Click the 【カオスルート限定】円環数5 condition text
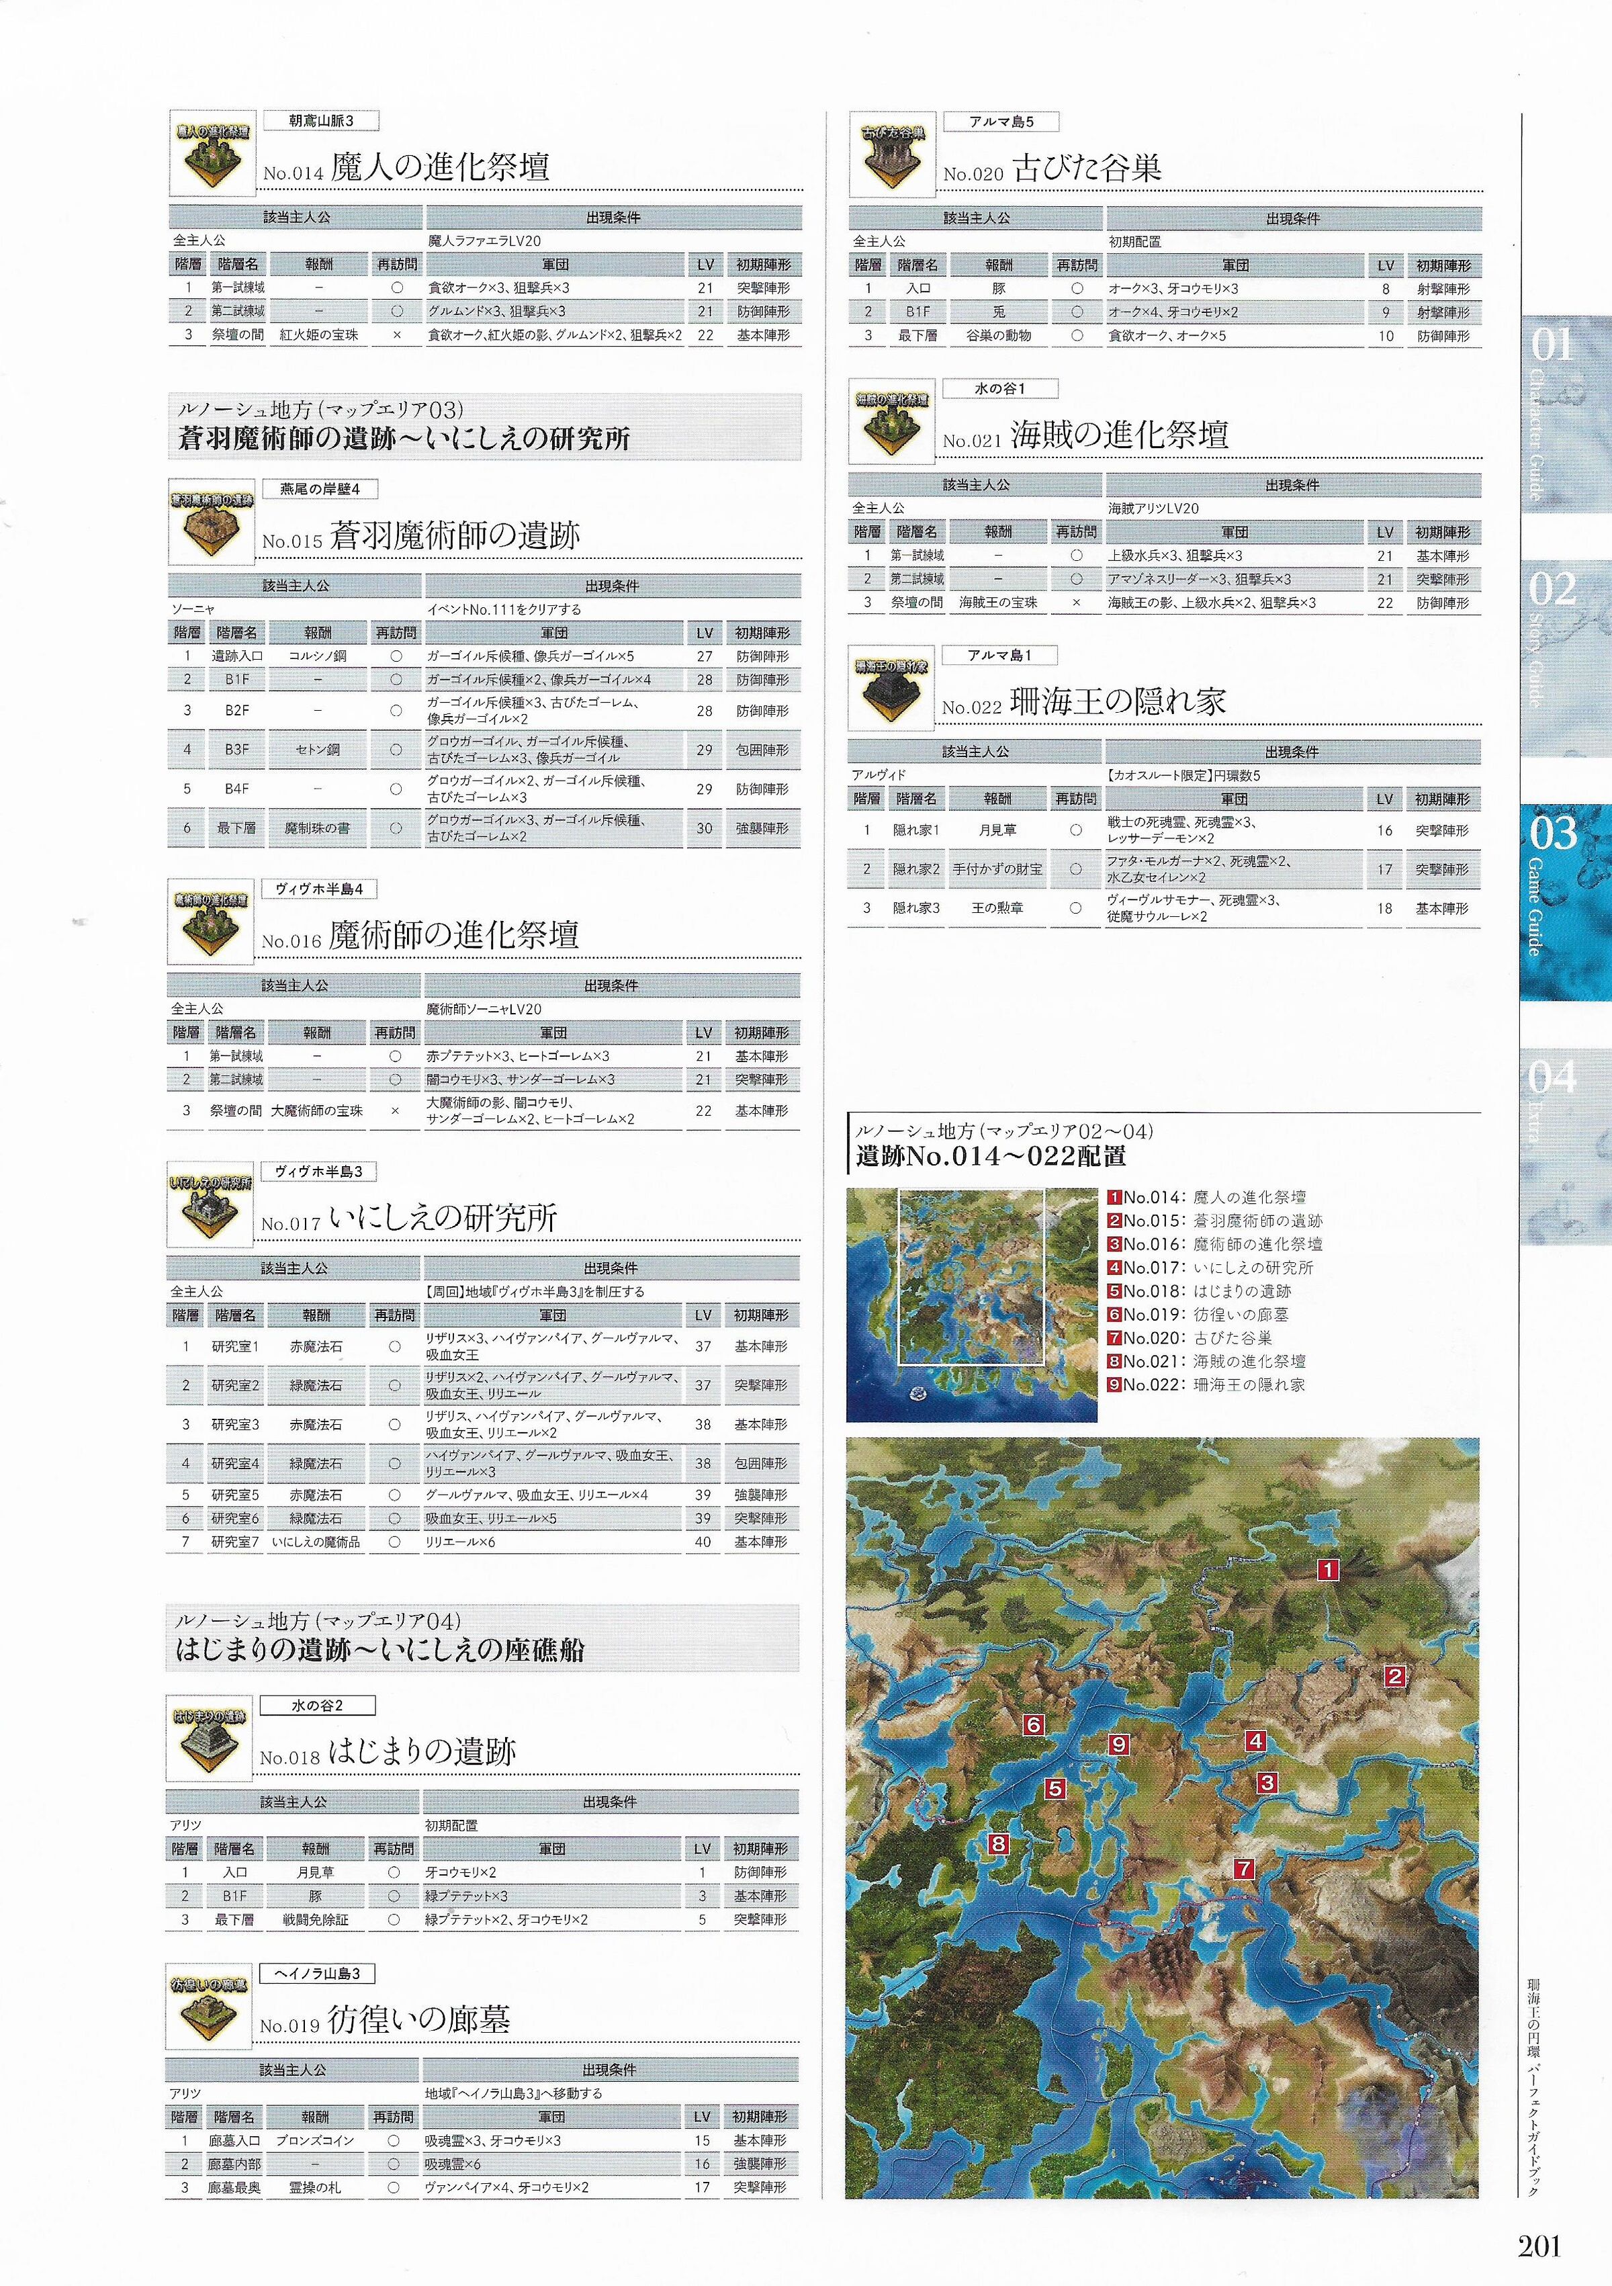This screenshot has width=1612, height=2286. (x=1183, y=776)
